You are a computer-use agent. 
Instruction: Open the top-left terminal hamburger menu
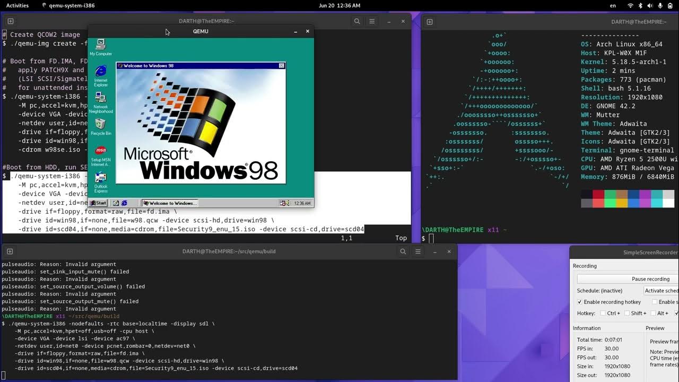click(x=372, y=21)
